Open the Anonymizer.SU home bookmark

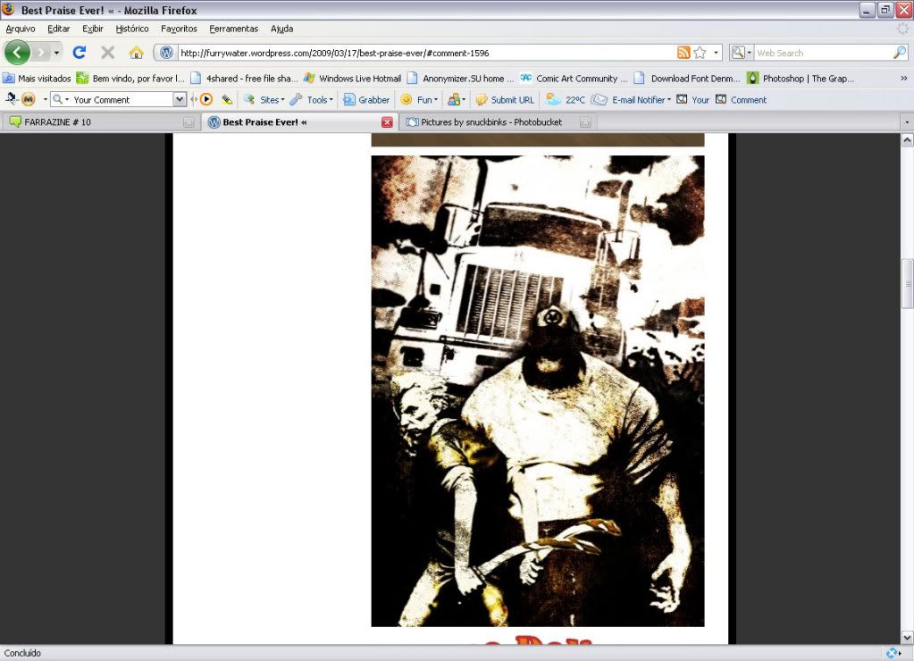[x=460, y=78]
